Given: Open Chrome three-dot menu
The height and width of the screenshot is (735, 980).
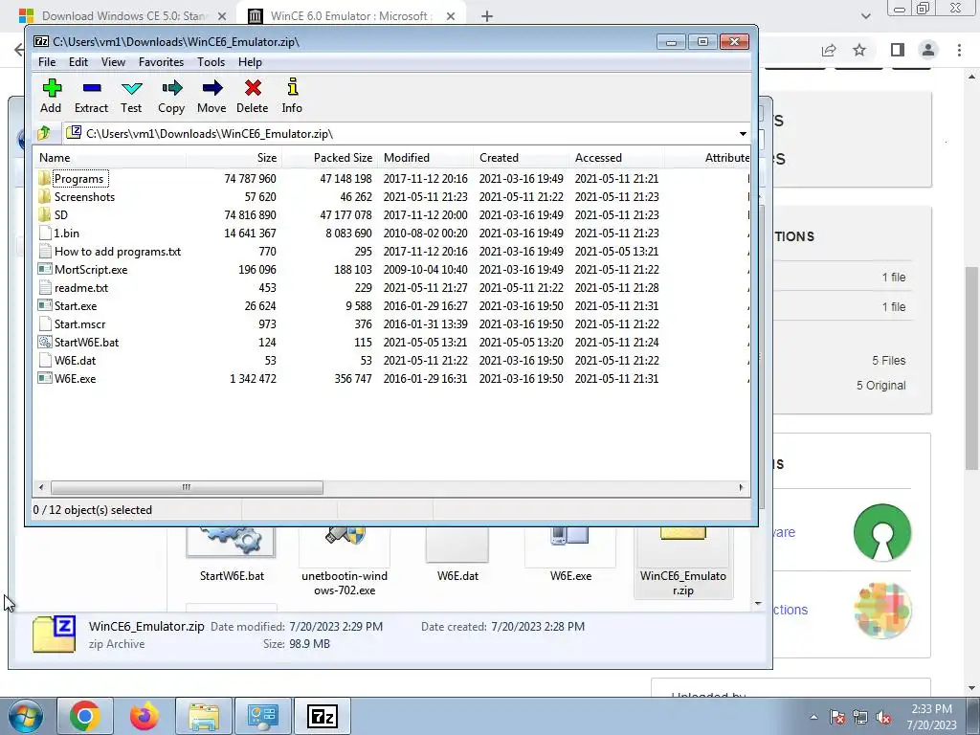Looking at the screenshot, I should 959,50.
